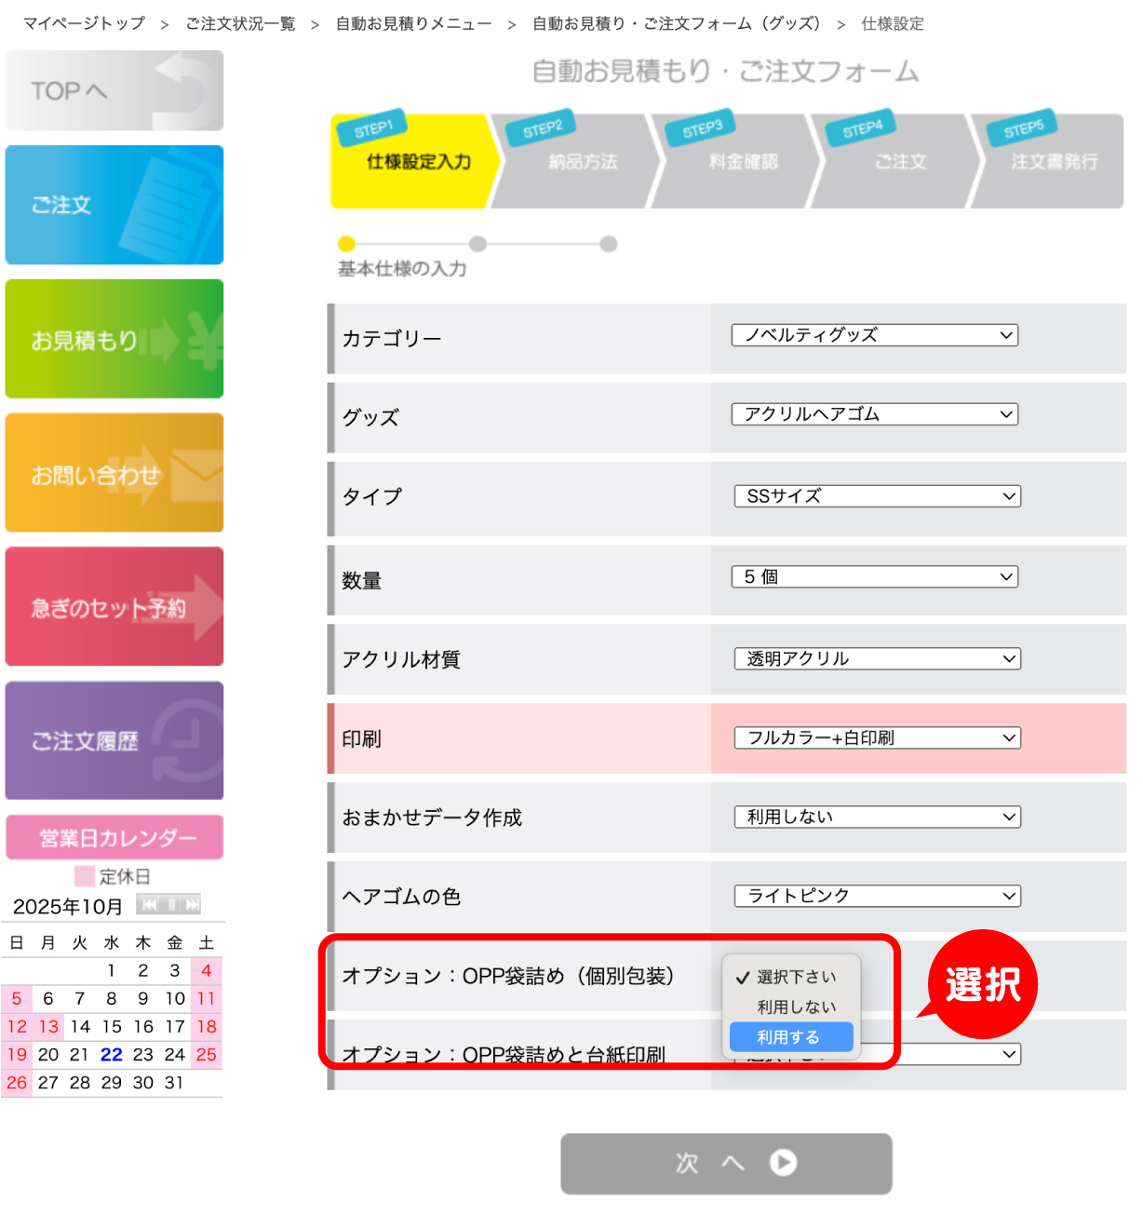Open the お問い合わせ inquiry sidebar tile

(114, 474)
